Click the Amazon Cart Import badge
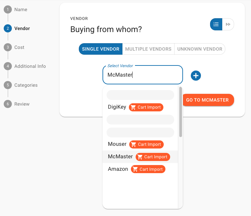The height and width of the screenshot is (216, 251). [x=148, y=169]
